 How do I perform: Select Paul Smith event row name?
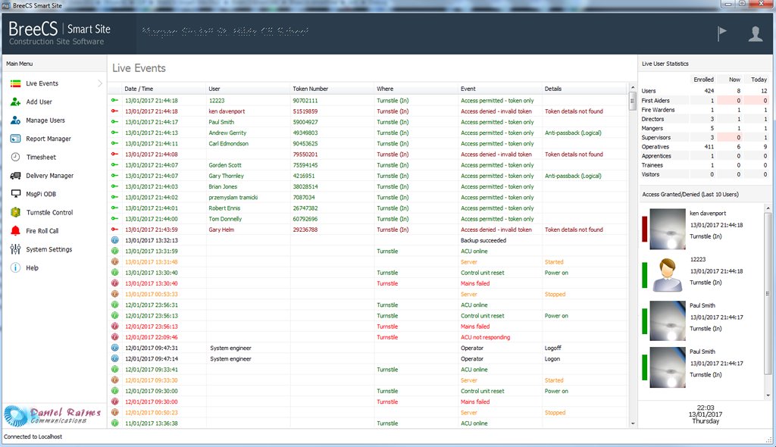(221, 122)
